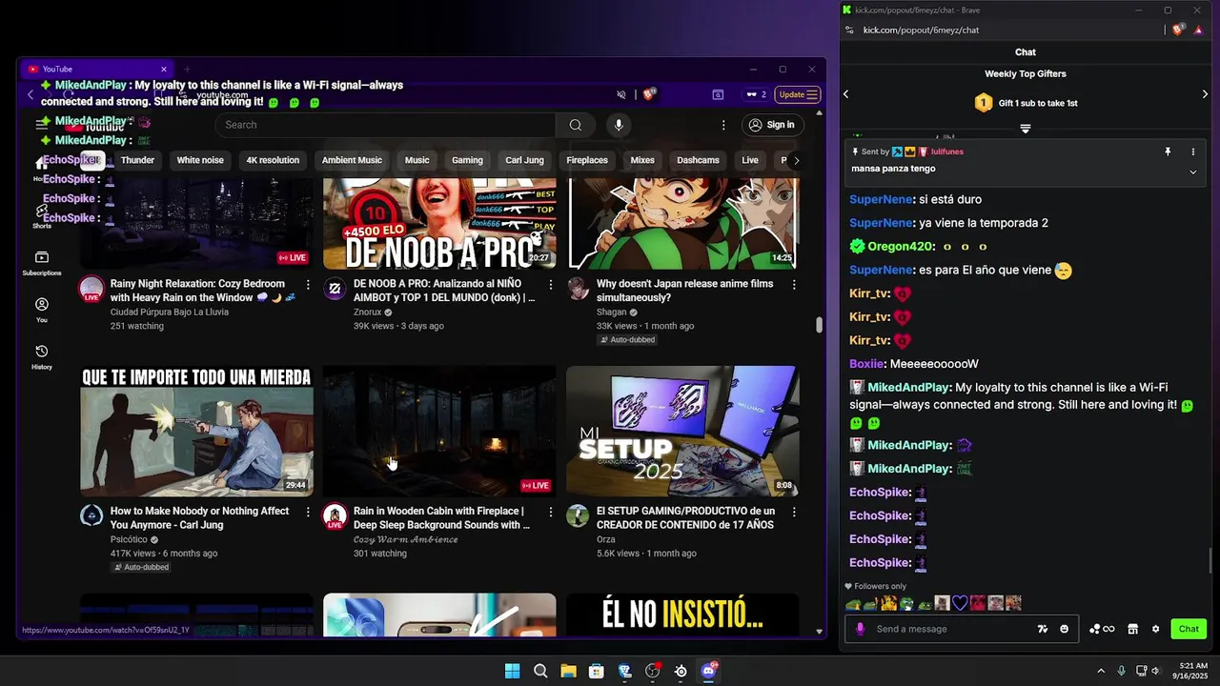Open options for Rainy Night Relaxation video

click(307, 284)
